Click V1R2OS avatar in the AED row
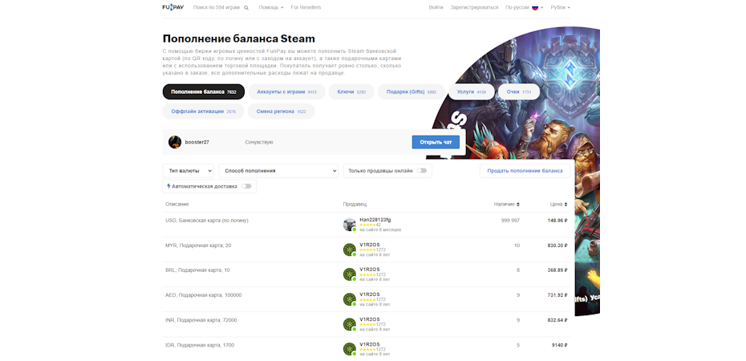Image resolution: width=746 pixels, height=361 pixels. tap(349, 299)
